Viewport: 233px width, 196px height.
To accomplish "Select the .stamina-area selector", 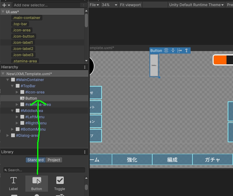I will [x=25, y=61].
